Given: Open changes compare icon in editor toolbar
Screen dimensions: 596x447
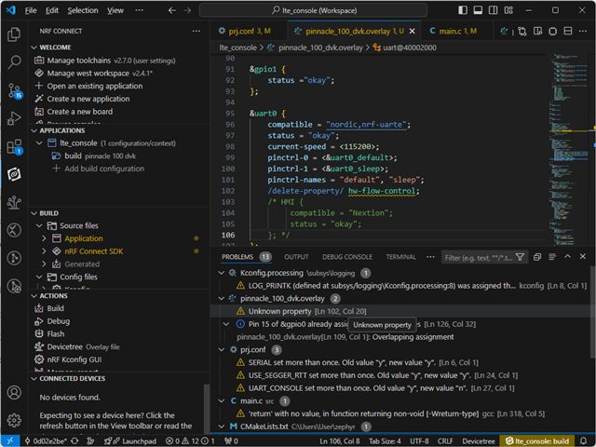Looking at the screenshot, I should pyautogui.click(x=522, y=31).
